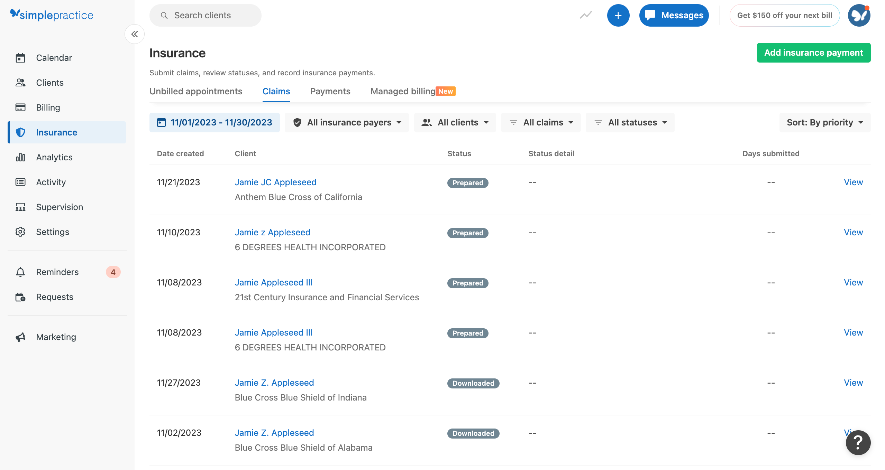
Task: Click the plus button to create new
Action: [x=618, y=15]
